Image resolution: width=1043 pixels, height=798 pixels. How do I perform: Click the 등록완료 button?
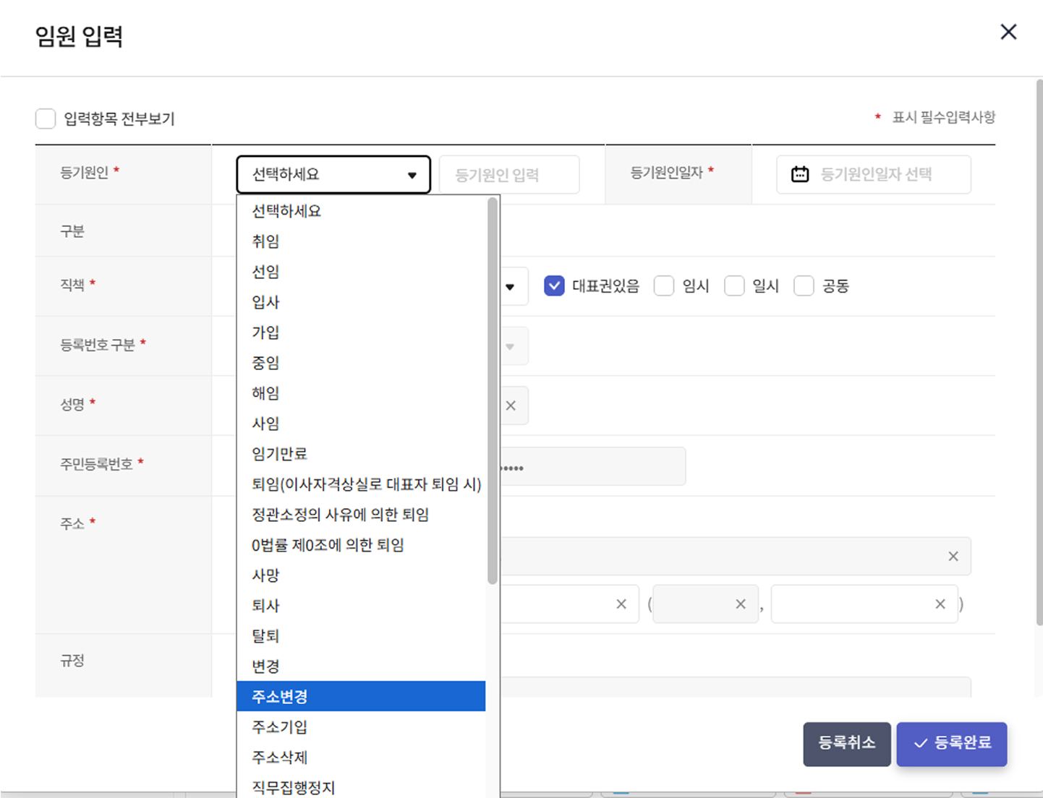[952, 744]
